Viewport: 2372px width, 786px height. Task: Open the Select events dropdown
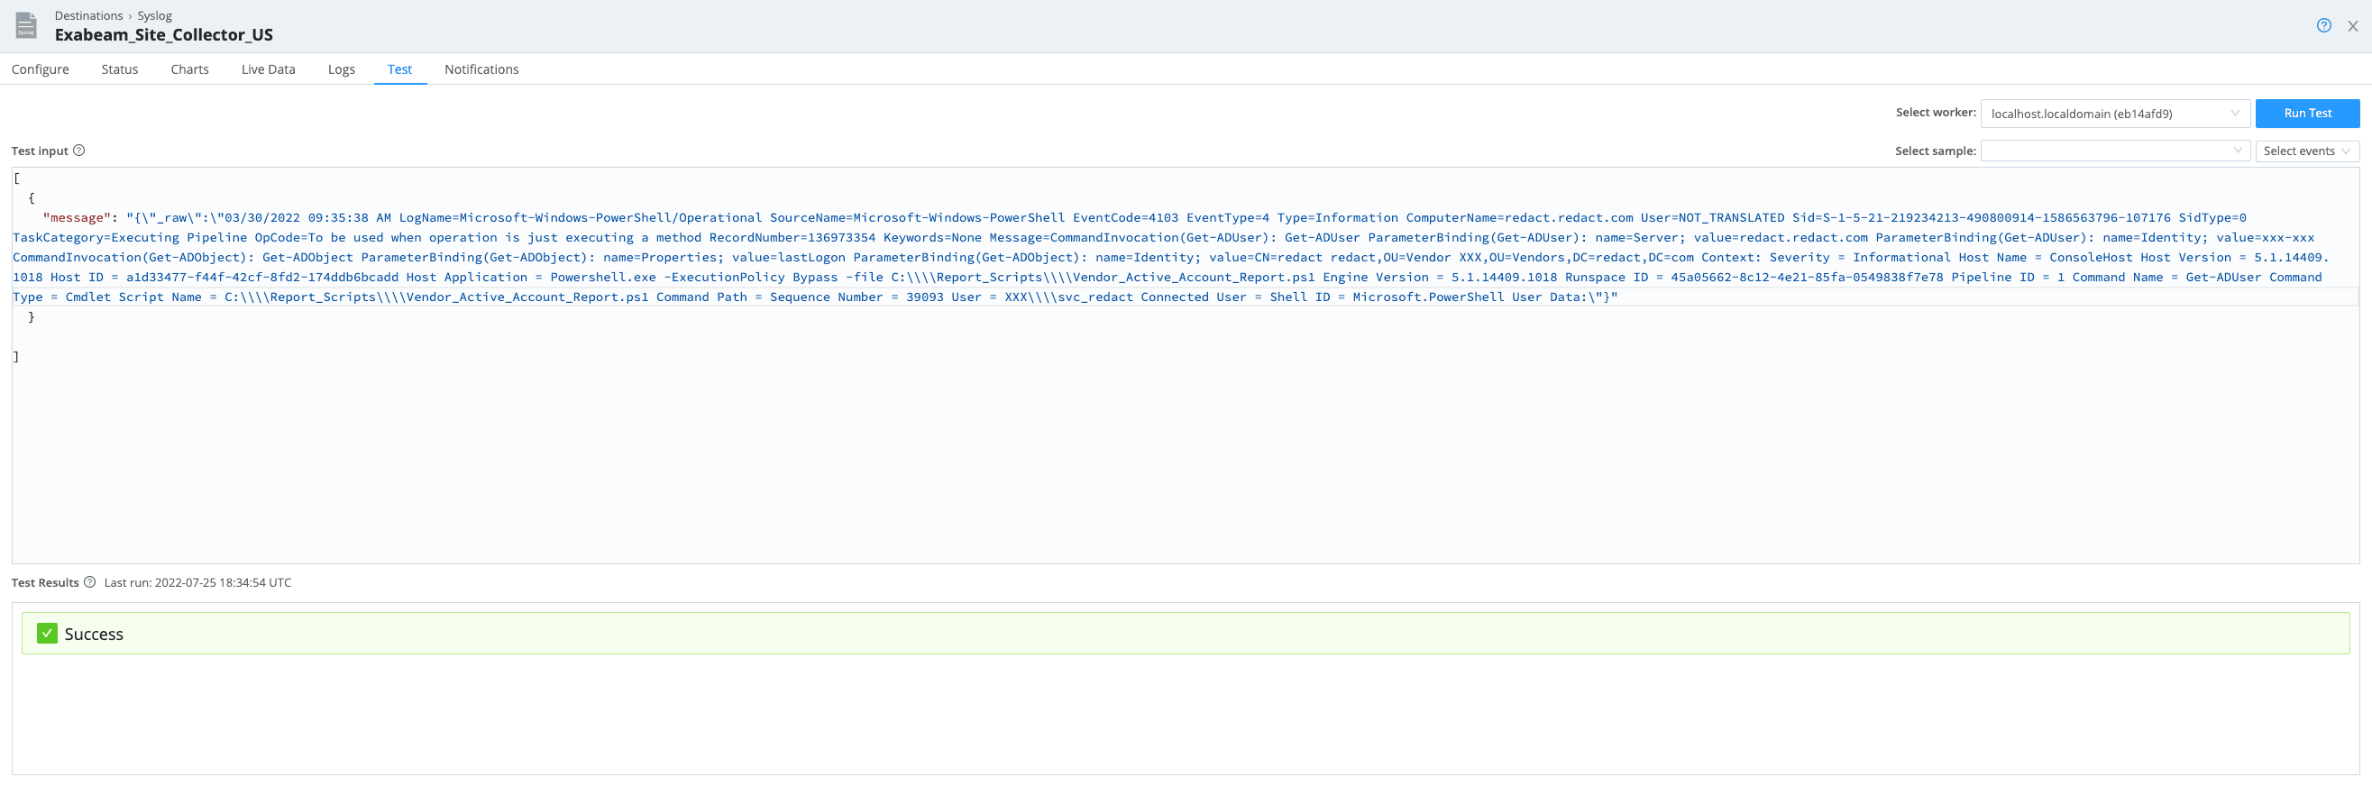click(x=2305, y=151)
